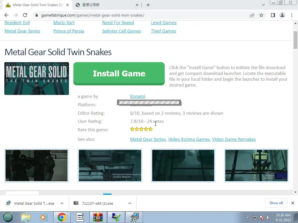
Task: Open the Thief Games link
Action: tap(164, 31)
